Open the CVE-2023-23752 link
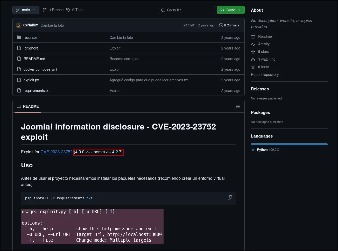Viewport: 338px width, 251px height. [57, 152]
